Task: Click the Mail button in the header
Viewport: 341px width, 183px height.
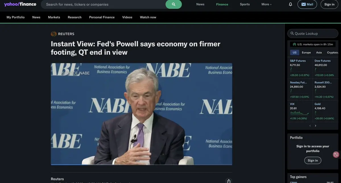Action: click(x=307, y=4)
